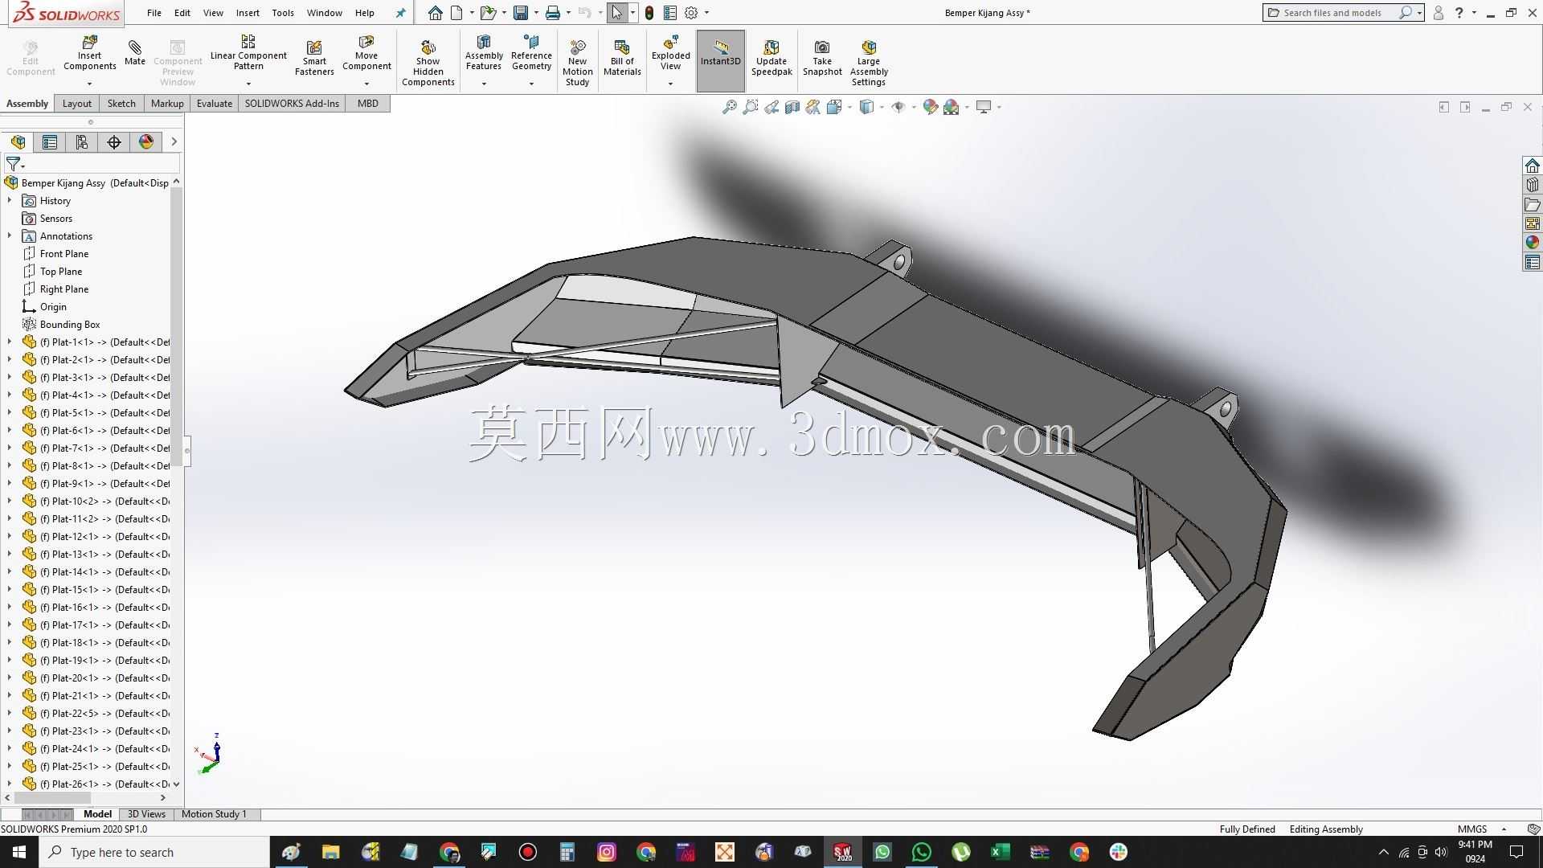
Task: Select Bounding Box tree item
Action: pyautogui.click(x=70, y=325)
